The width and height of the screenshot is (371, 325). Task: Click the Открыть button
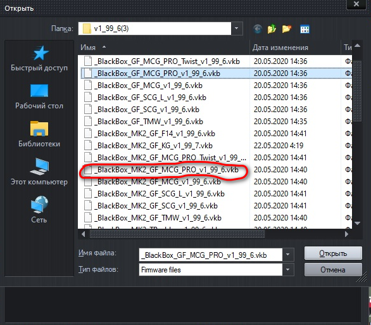pos(333,253)
